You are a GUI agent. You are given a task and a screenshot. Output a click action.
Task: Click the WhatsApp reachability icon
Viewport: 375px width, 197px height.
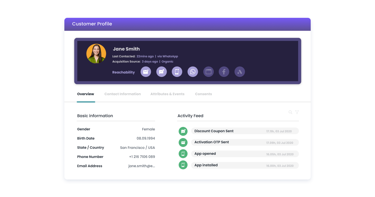pyautogui.click(x=193, y=72)
